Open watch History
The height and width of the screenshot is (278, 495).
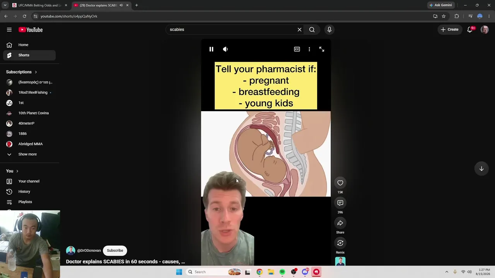[x=29, y=192]
